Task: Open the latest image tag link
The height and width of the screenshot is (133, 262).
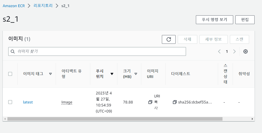Action: point(28,102)
